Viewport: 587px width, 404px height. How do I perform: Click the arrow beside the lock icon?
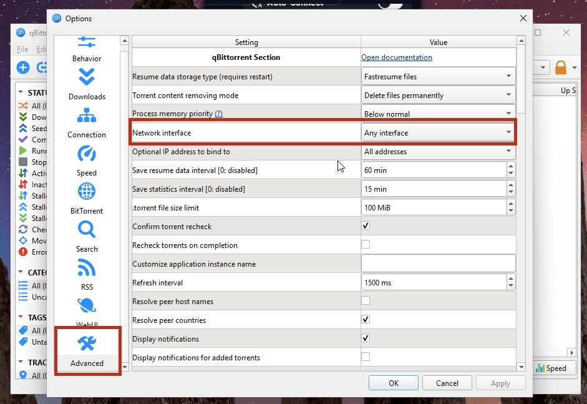575,68
